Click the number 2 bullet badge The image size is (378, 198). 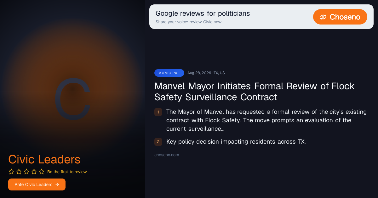coord(158,142)
